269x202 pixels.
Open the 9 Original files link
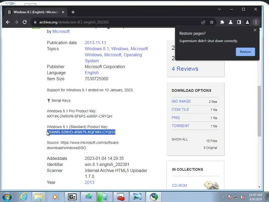[210, 148]
